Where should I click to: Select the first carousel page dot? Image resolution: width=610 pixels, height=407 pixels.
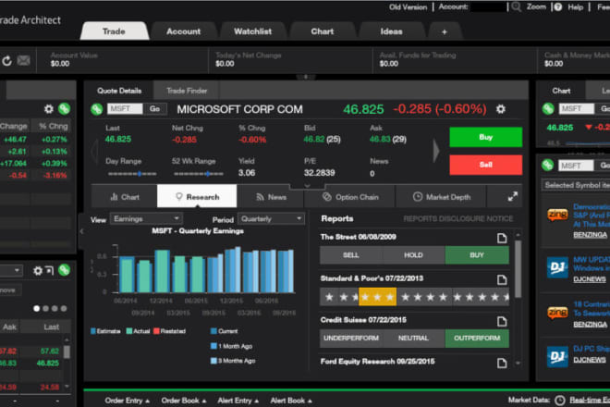click(x=37, y=308)
